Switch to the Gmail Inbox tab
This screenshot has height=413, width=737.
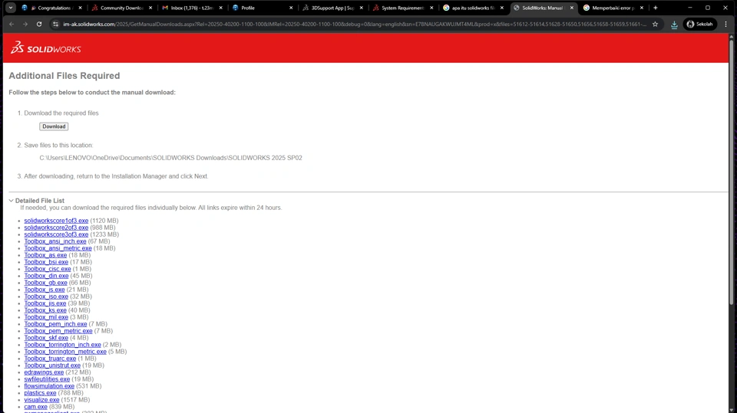191,8
